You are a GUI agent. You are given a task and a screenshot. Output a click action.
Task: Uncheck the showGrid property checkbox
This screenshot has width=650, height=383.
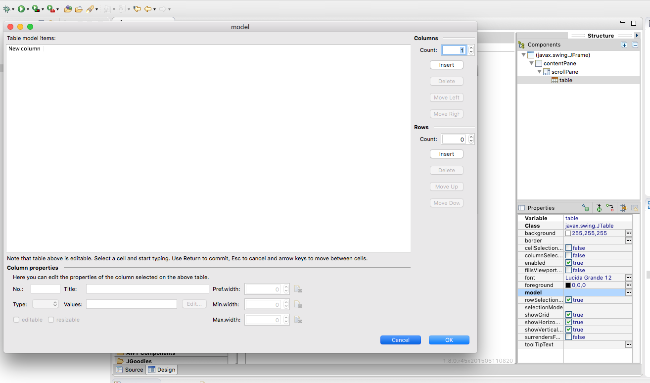click(x=568, y=315)
